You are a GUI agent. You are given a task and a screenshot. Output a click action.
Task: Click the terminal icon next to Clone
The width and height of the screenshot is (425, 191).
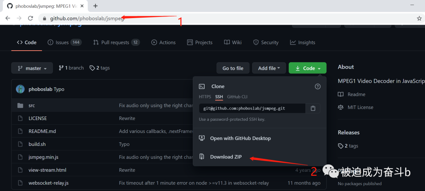[x=201, y=86]
